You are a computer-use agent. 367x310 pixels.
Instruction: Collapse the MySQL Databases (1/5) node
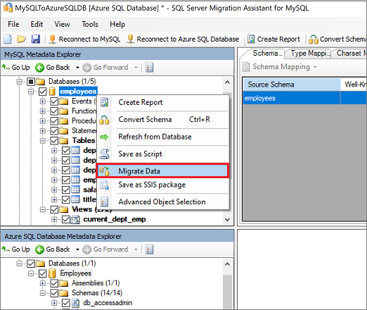(20, 82)
